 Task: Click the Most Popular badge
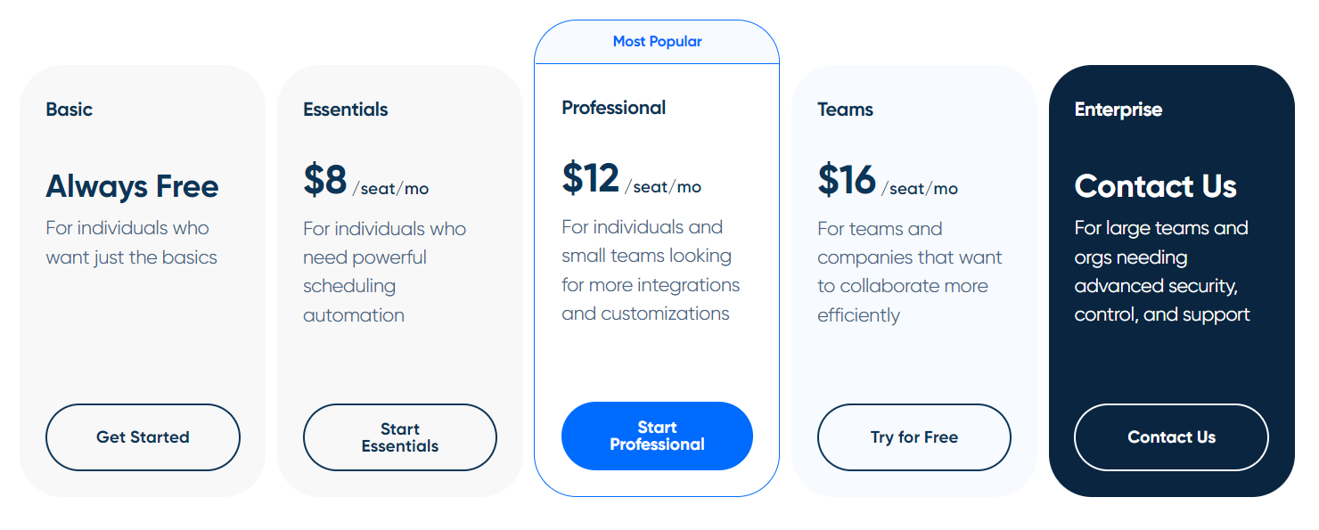click(x=657, y=42)
